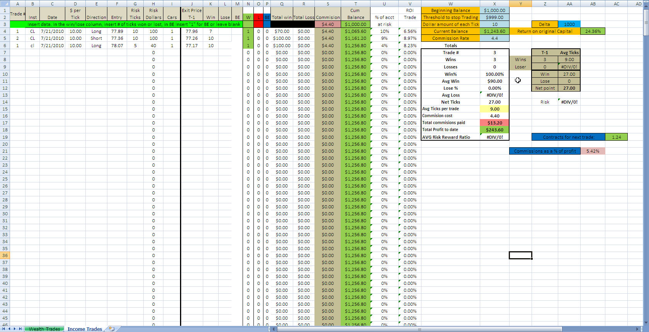Screen dimensions: 649x332
Task: Jump to the last sheet tab arrow
Action: click(x=20, y=329)
